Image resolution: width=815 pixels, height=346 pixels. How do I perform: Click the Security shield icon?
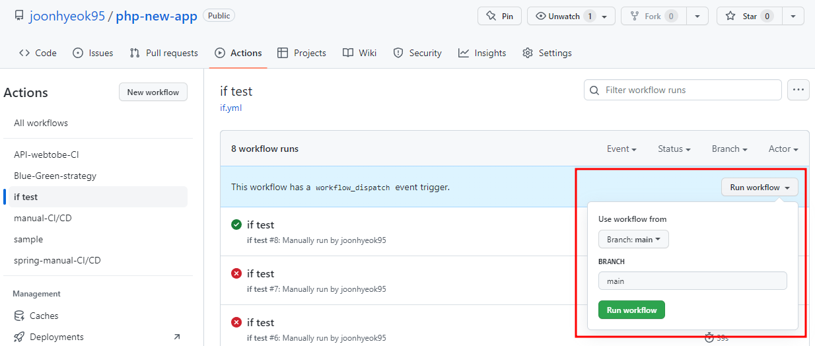398,53
